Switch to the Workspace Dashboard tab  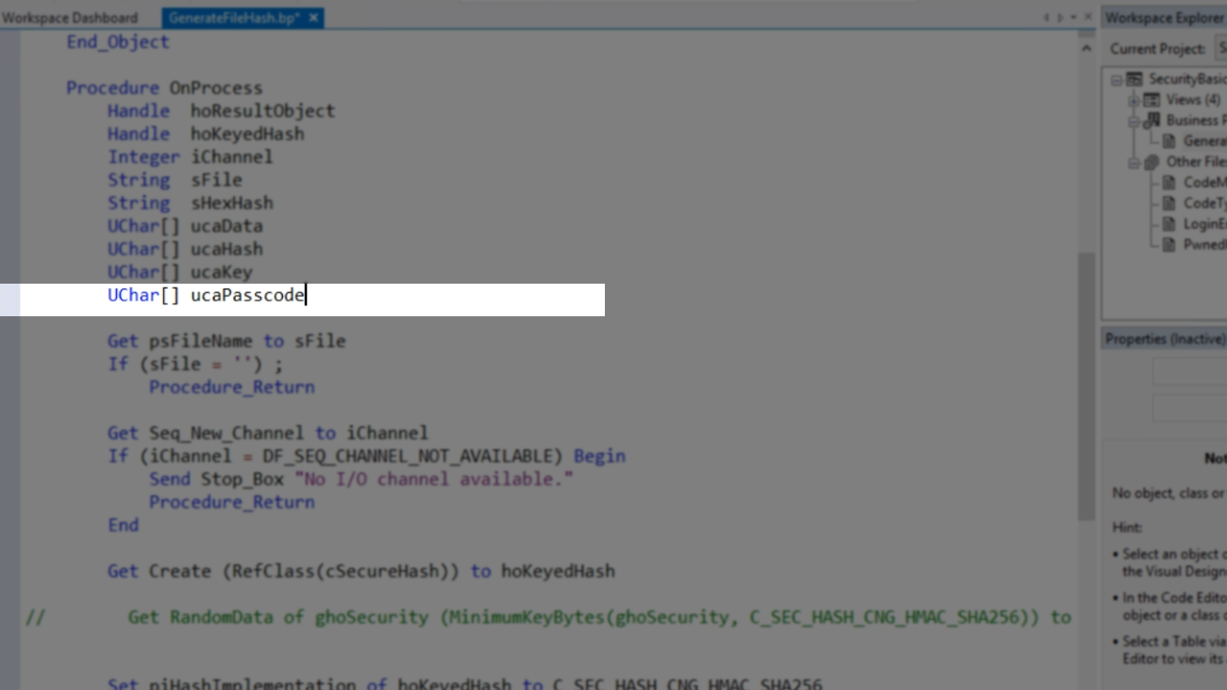click(x=70, y=17)
